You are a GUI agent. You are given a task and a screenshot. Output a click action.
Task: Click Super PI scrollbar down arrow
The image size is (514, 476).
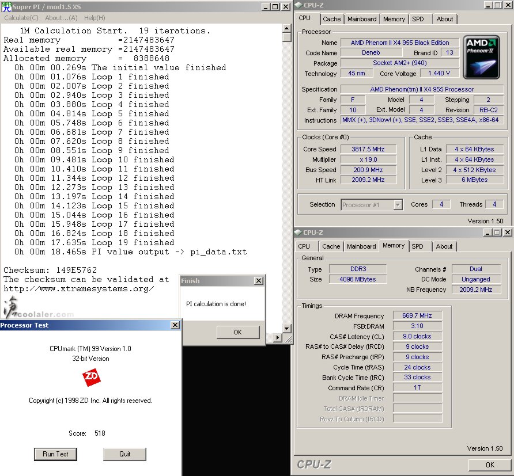tap(286, 328)
